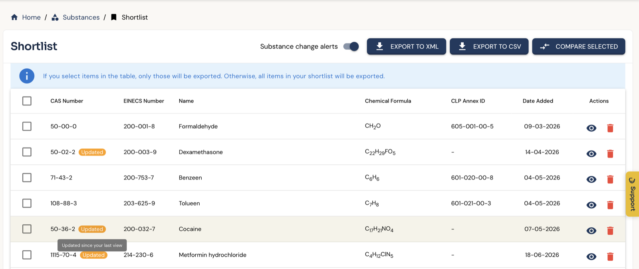Open the Support side tab
The image size is (639, 269).
(633, 194)
